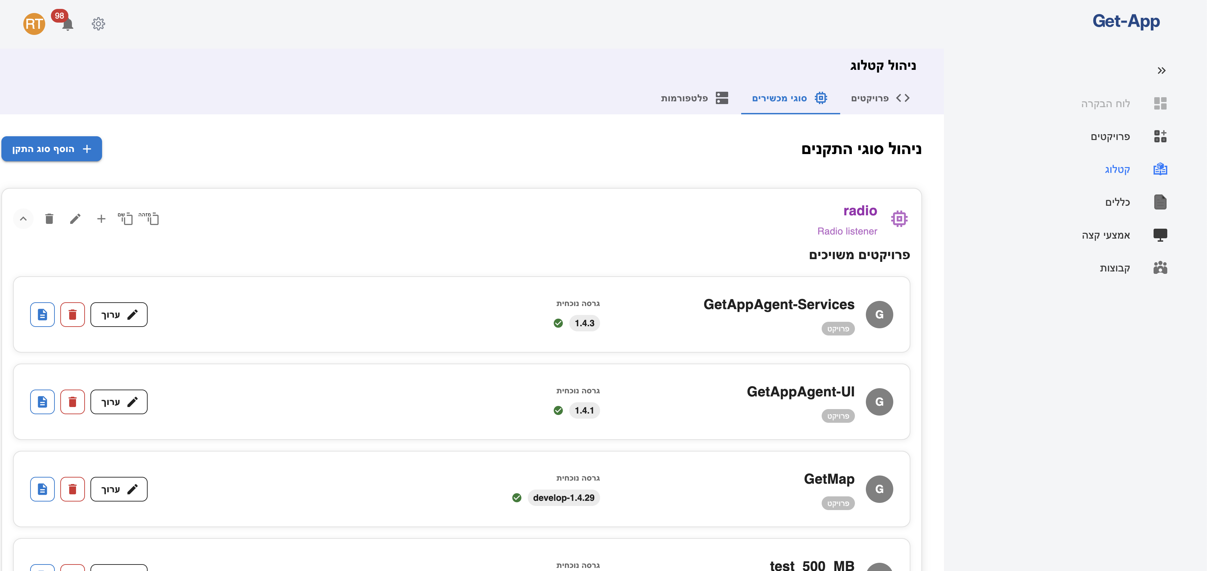Screen dimensions: 1207x571
Task: Copy radio name with the שם copy icon
Action: tap(126, 218)
